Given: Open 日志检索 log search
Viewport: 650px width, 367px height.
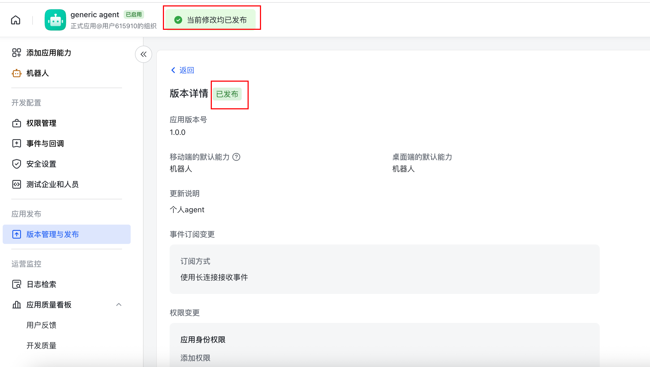Looking at the screenshot, I should 41,284.
